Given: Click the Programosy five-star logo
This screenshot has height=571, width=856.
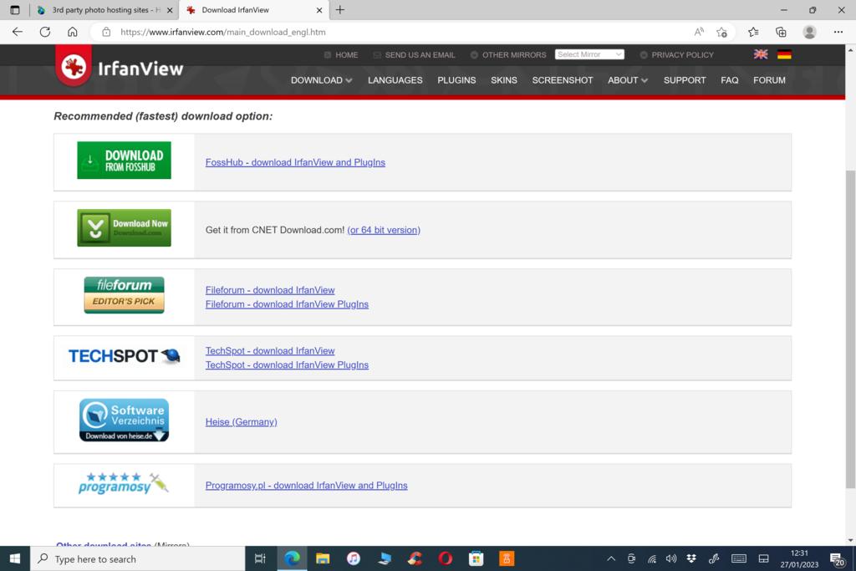Looking at the screenshot, I should coord(124,483).
